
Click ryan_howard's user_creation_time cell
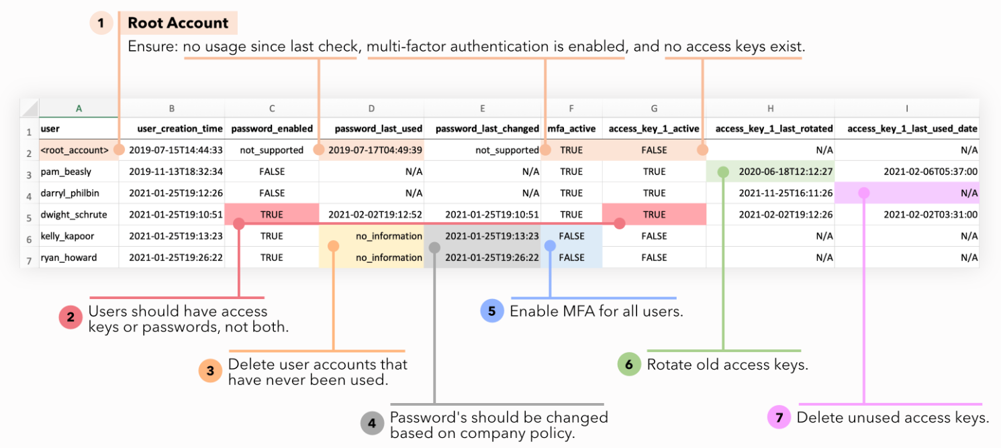(172, 258)
